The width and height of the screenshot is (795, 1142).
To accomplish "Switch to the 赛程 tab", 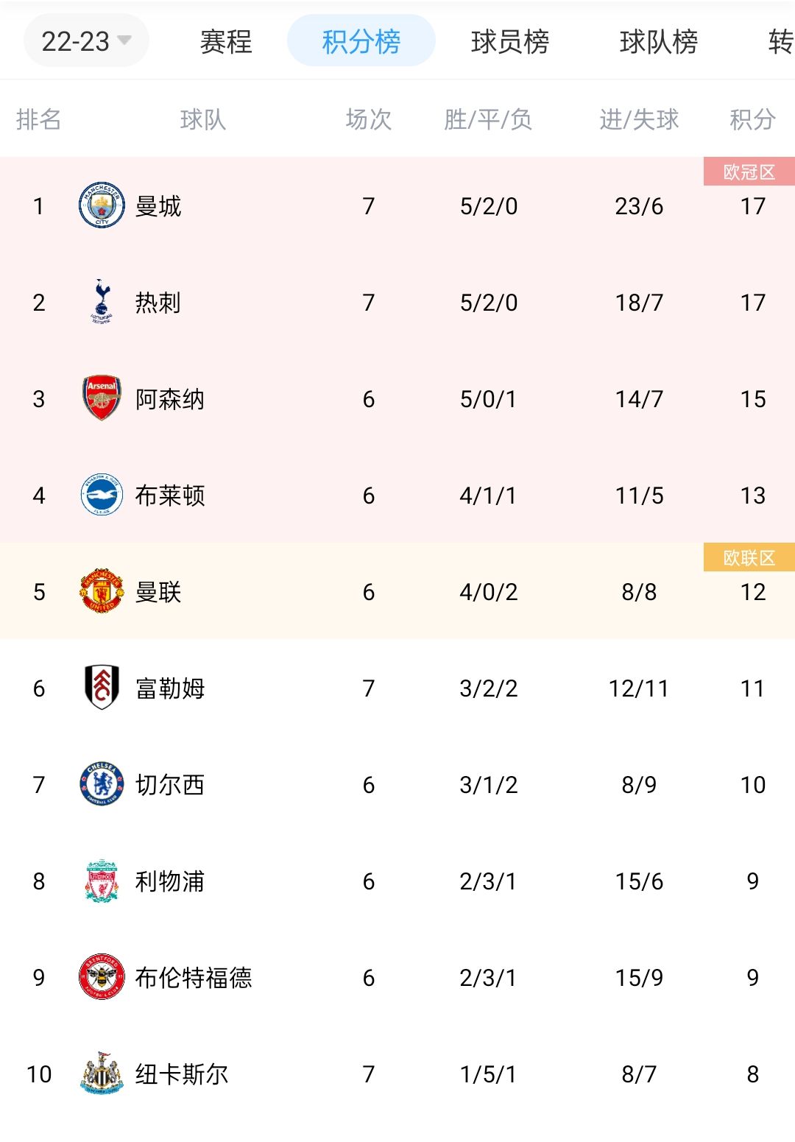I will (226, 41).
